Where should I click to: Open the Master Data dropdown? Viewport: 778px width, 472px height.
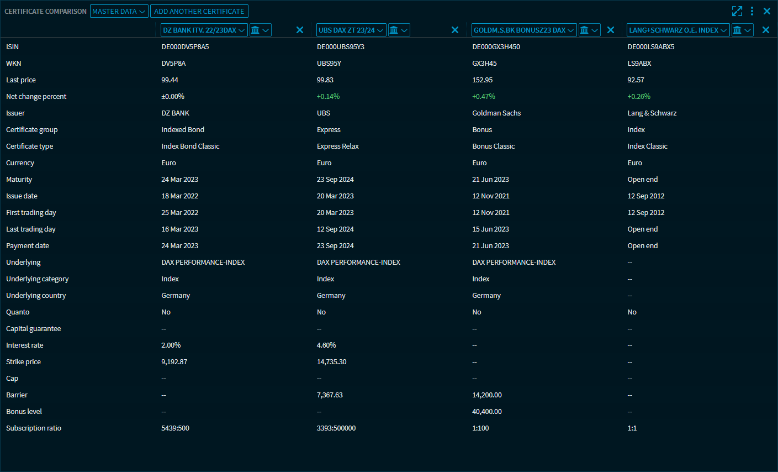pyautogui.click(x=119, y=11)
